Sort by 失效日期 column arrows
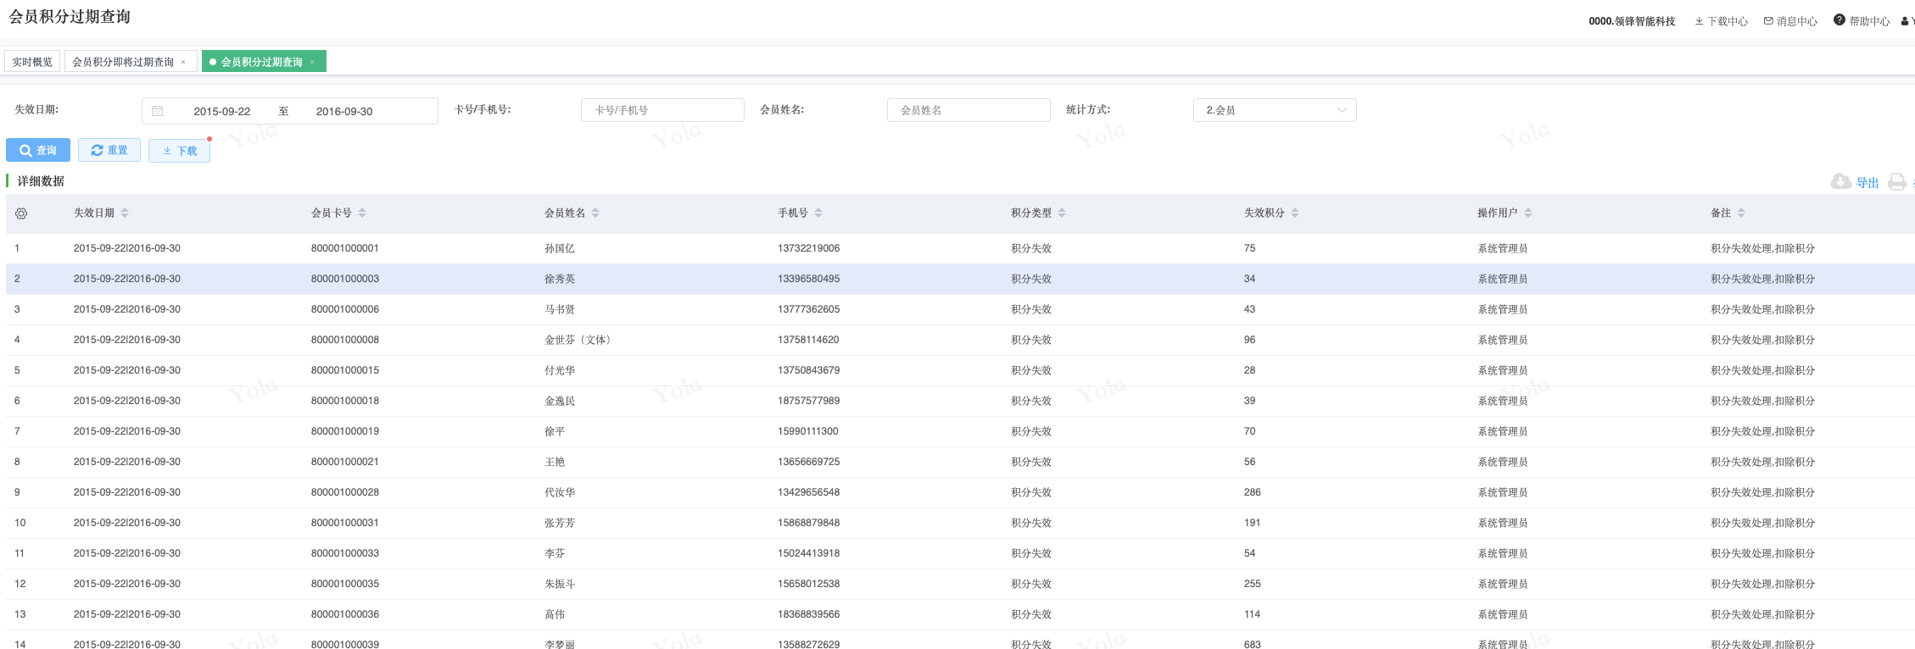Viewport: 1915px width, 649px height. [125, 214]
